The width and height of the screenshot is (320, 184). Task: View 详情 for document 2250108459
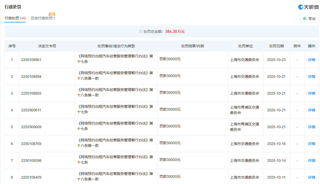click(x=311, y=177)
